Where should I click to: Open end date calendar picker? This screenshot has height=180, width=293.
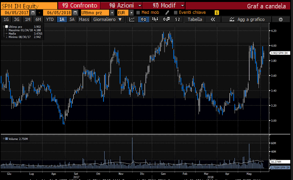75,13
